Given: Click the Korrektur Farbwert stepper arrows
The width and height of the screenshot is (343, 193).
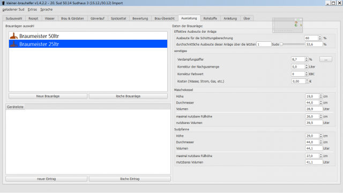Looking at the screenshot, I should (x=307, y=74).
